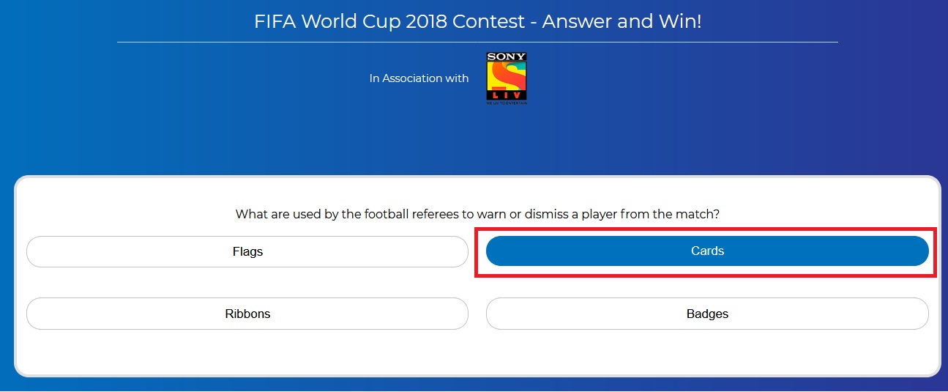Pick the Ribbons answer option
This screenshot has width=948, height=392.
[x=247, y=314]
